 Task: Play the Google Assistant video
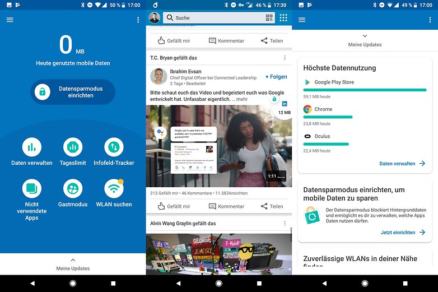(x=219, y=146)
